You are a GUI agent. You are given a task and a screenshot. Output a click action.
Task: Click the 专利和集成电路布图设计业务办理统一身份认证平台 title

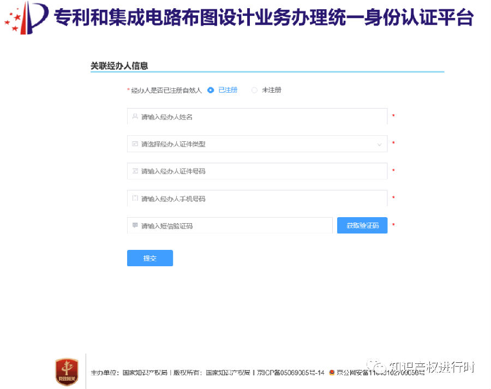click(264, 17)
